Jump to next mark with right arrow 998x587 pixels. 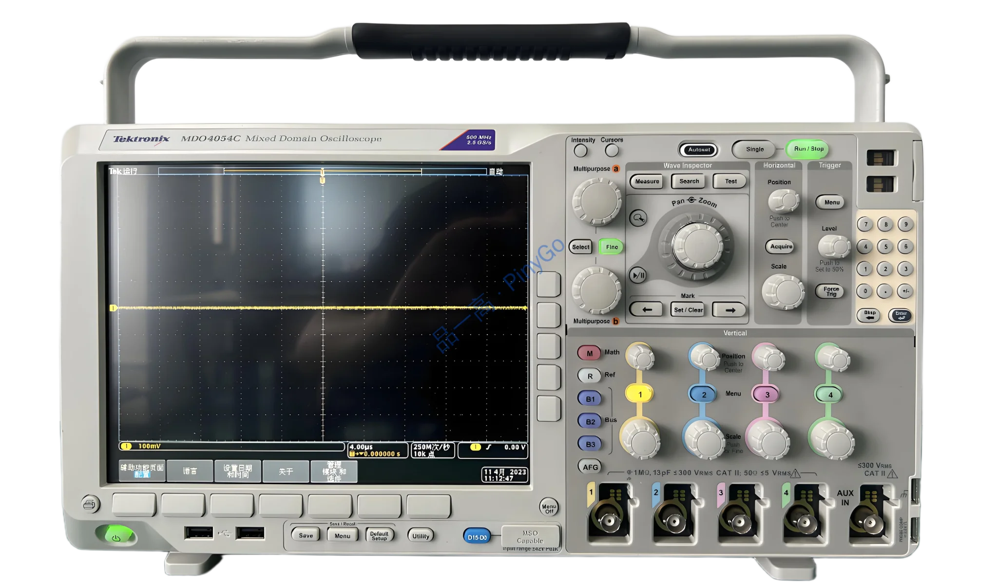coord(729,309)
